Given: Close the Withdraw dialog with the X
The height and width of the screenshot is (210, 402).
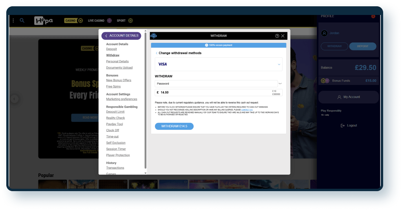Looking at the screenshot, I should (283, 36).
